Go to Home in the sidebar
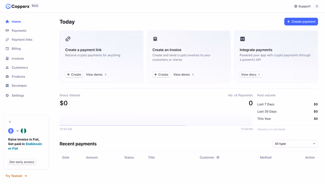 (x=16, y=22)
